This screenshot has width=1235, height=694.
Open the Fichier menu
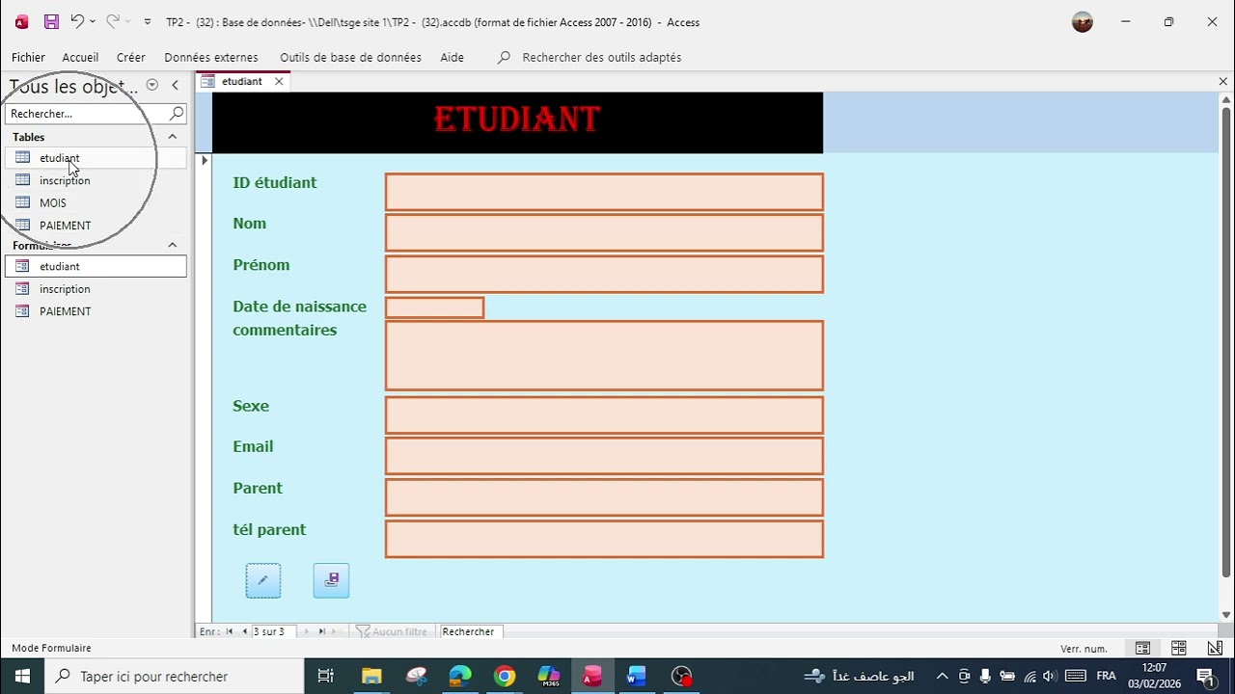28,57
